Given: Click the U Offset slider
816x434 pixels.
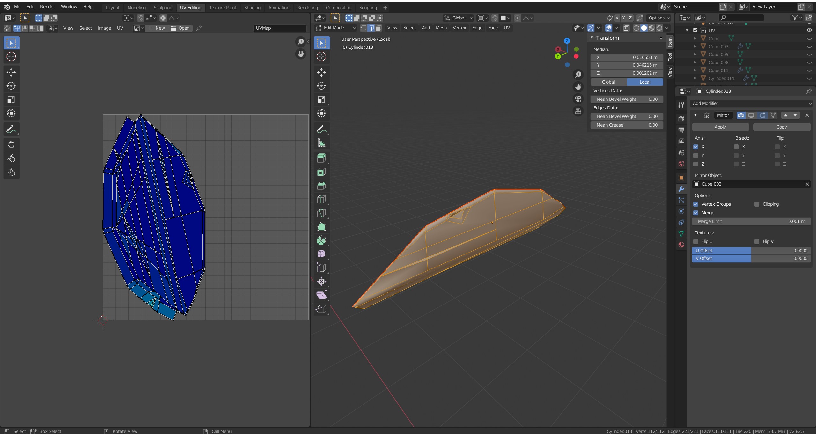Looking at the screenshot, I should click(x=751, y=251).
